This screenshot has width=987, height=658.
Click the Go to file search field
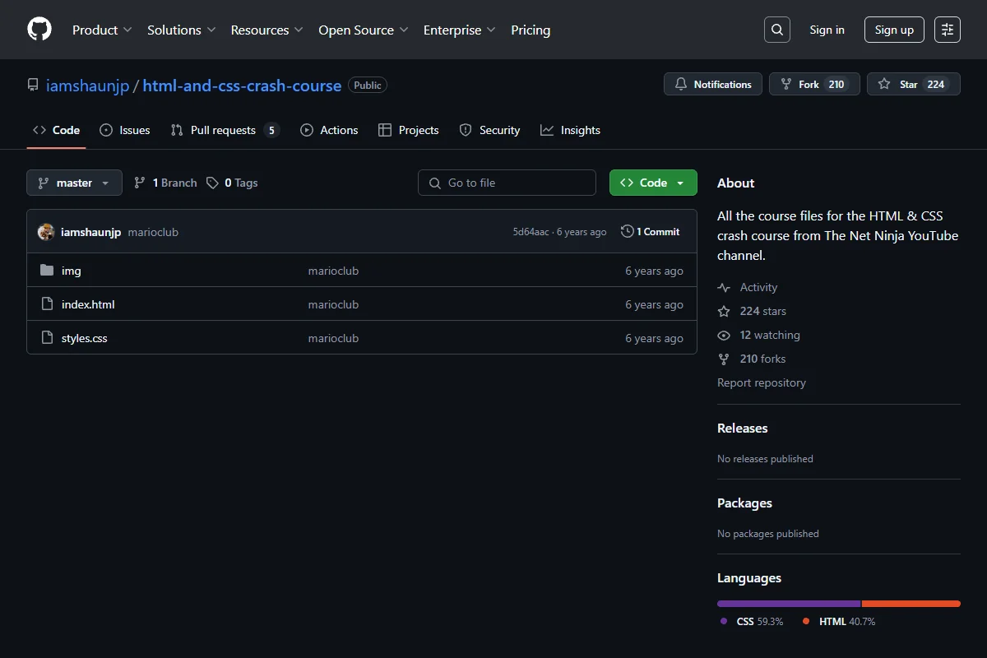(507, 183)
